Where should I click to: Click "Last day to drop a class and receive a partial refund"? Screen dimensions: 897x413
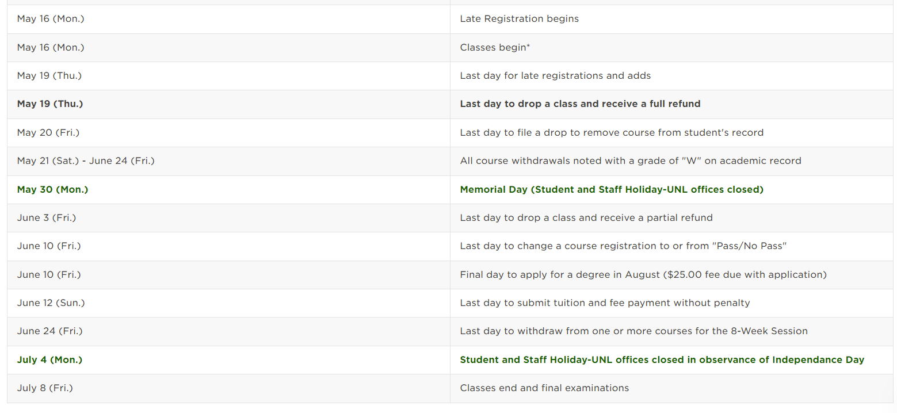pos(586,218)
